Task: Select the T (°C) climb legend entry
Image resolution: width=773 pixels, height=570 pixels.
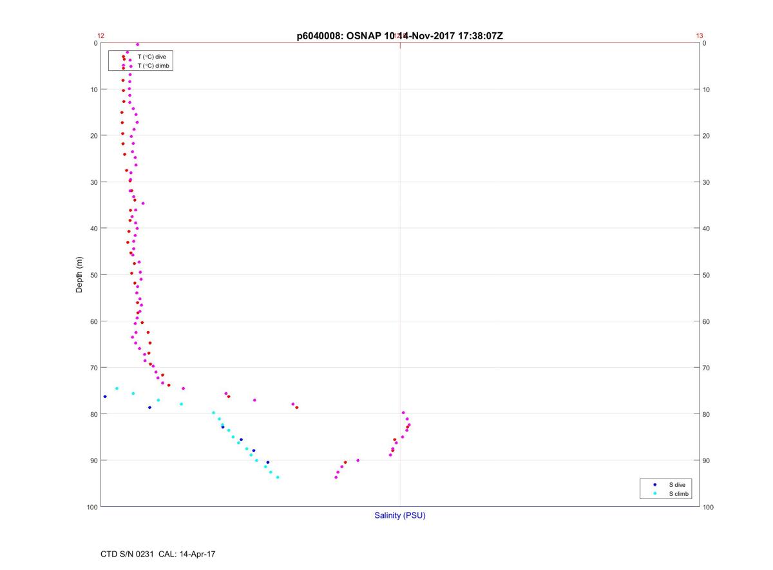Action: coord(153,66)
